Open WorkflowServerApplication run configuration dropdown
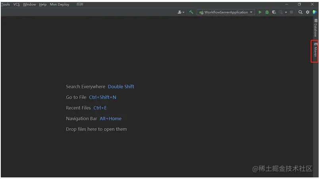The image size is (319, 179). click(226, 12)
